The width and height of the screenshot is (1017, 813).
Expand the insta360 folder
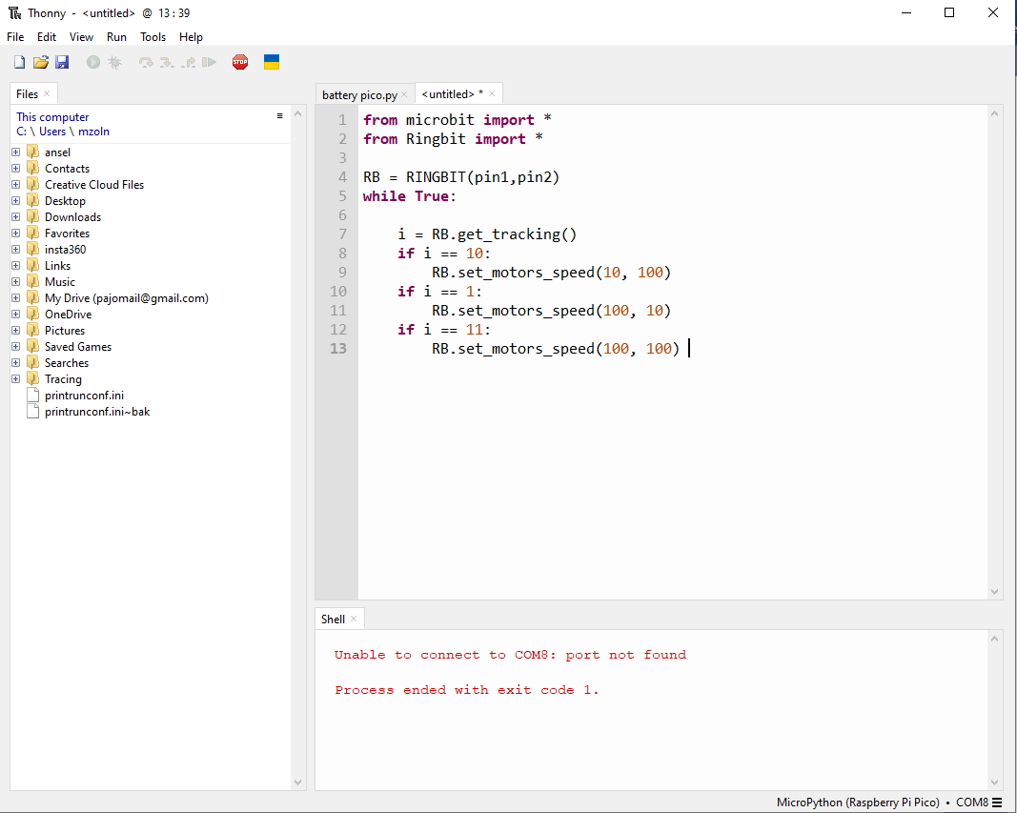[x=15, y=250]
